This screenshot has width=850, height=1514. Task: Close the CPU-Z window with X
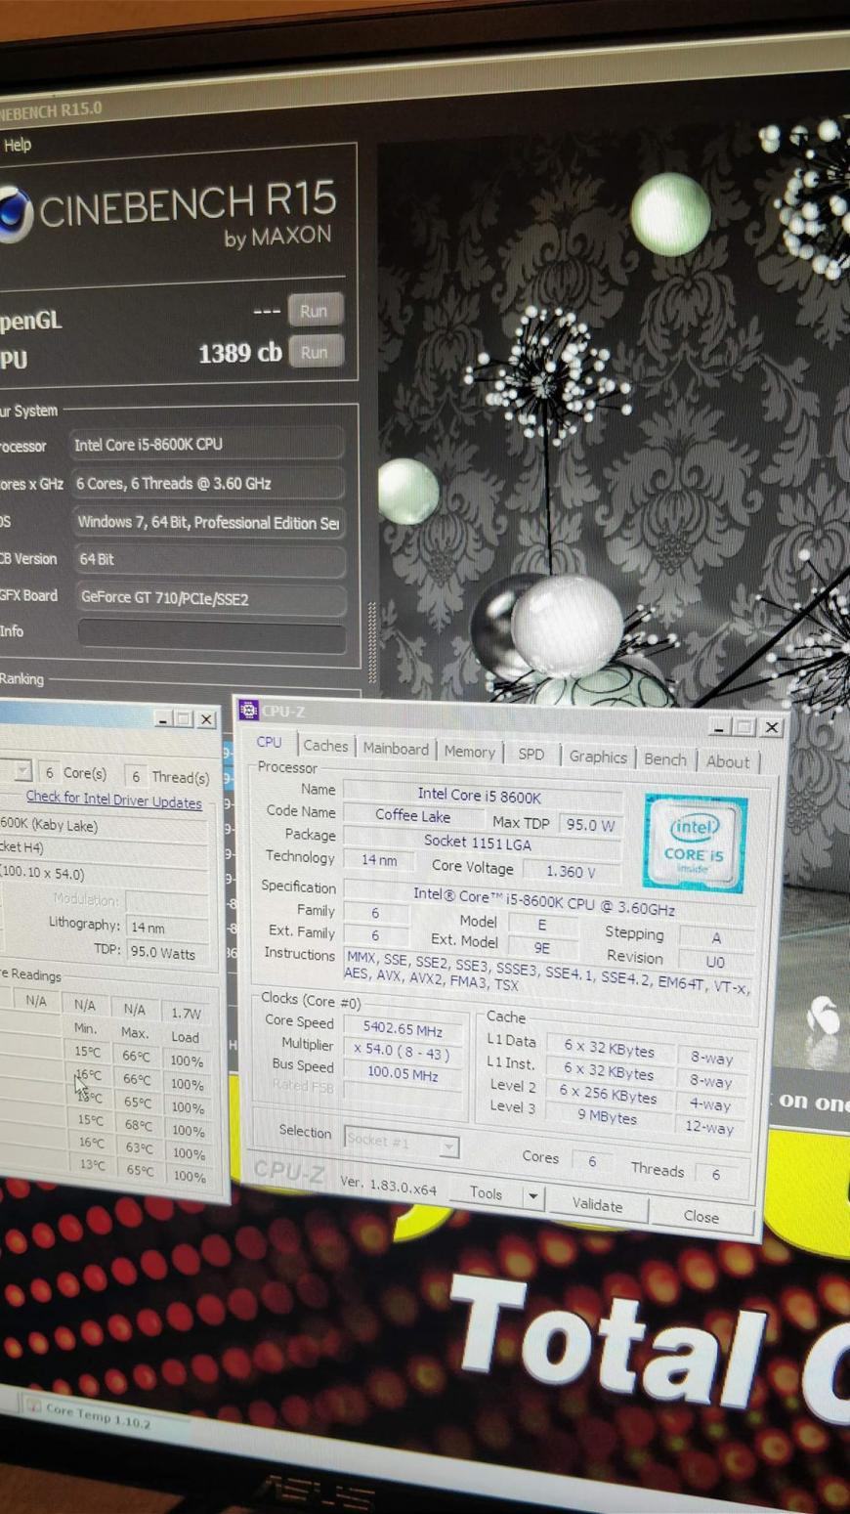[x=771, y=727]
